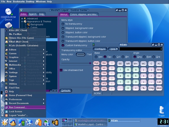Launch the desktop shell panel icon

click(x=13, y=123)
